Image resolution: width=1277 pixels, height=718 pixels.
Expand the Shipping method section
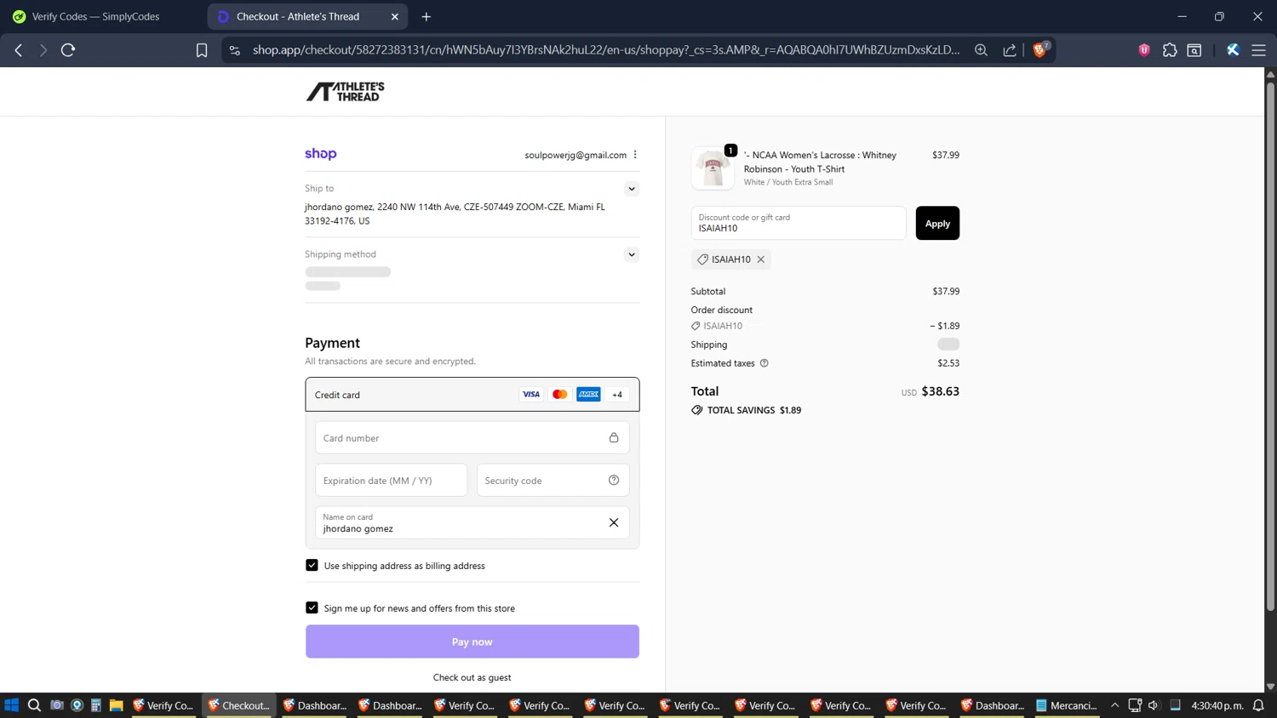(632, 254)
